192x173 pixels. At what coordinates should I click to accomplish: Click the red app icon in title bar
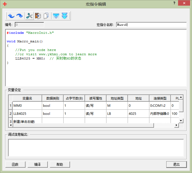pyautogui.click(x=5, y=4)
